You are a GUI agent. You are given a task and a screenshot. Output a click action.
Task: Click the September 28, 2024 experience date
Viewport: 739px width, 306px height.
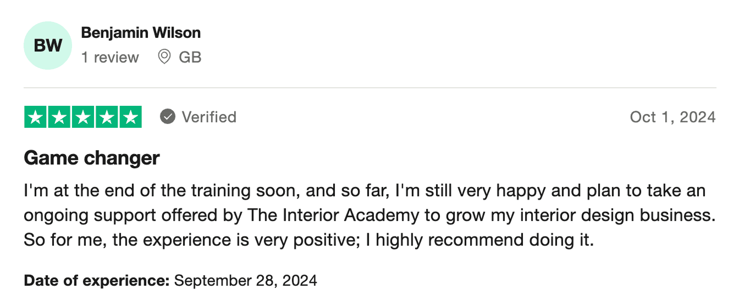245,281
